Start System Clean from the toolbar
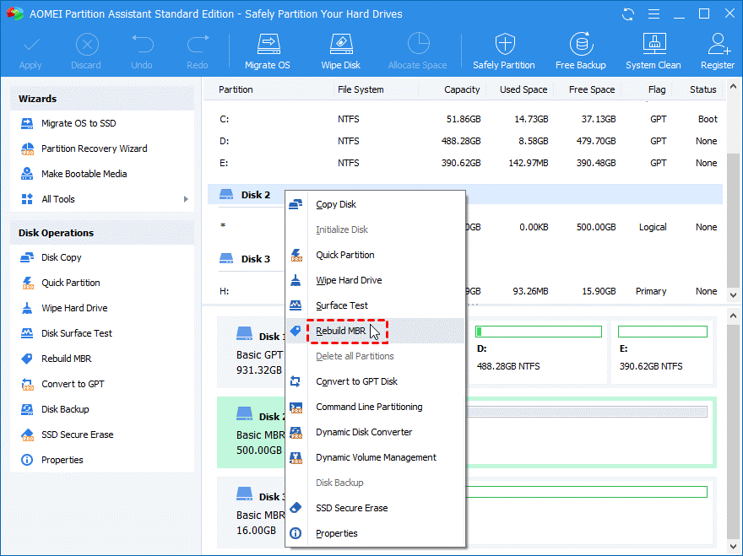This screenshot has width=743, height=556. click(x=653, y=51)
